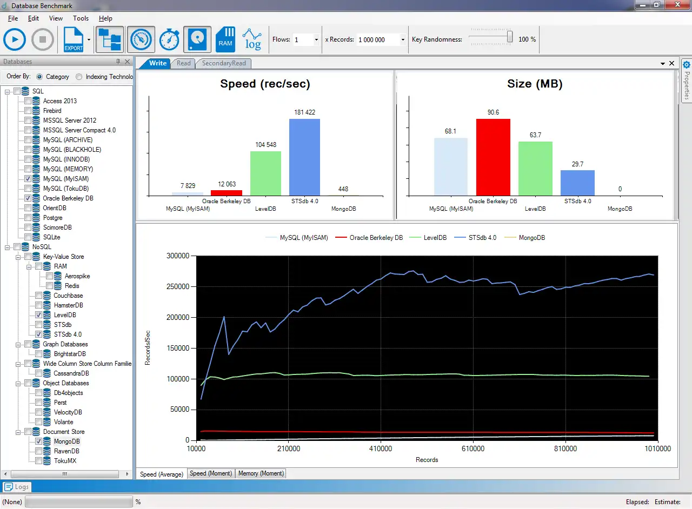Click the TokuMX database icon
692x509 pixels.
click(47, 461)
